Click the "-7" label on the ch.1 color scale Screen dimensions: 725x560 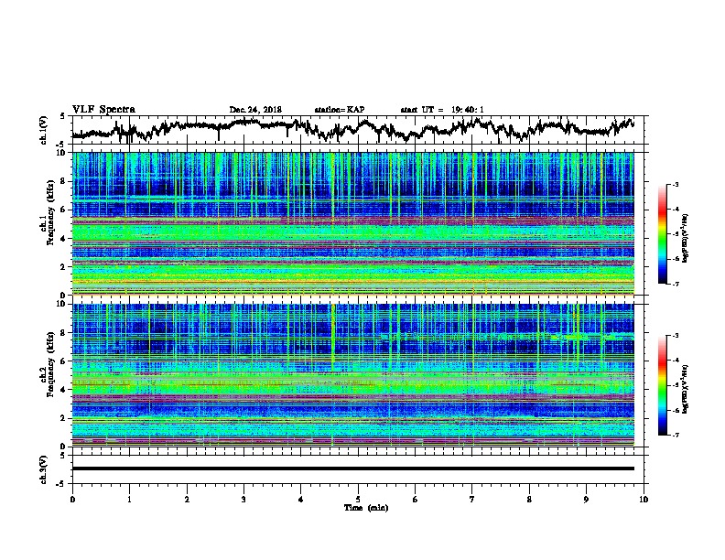click(676, 284)
